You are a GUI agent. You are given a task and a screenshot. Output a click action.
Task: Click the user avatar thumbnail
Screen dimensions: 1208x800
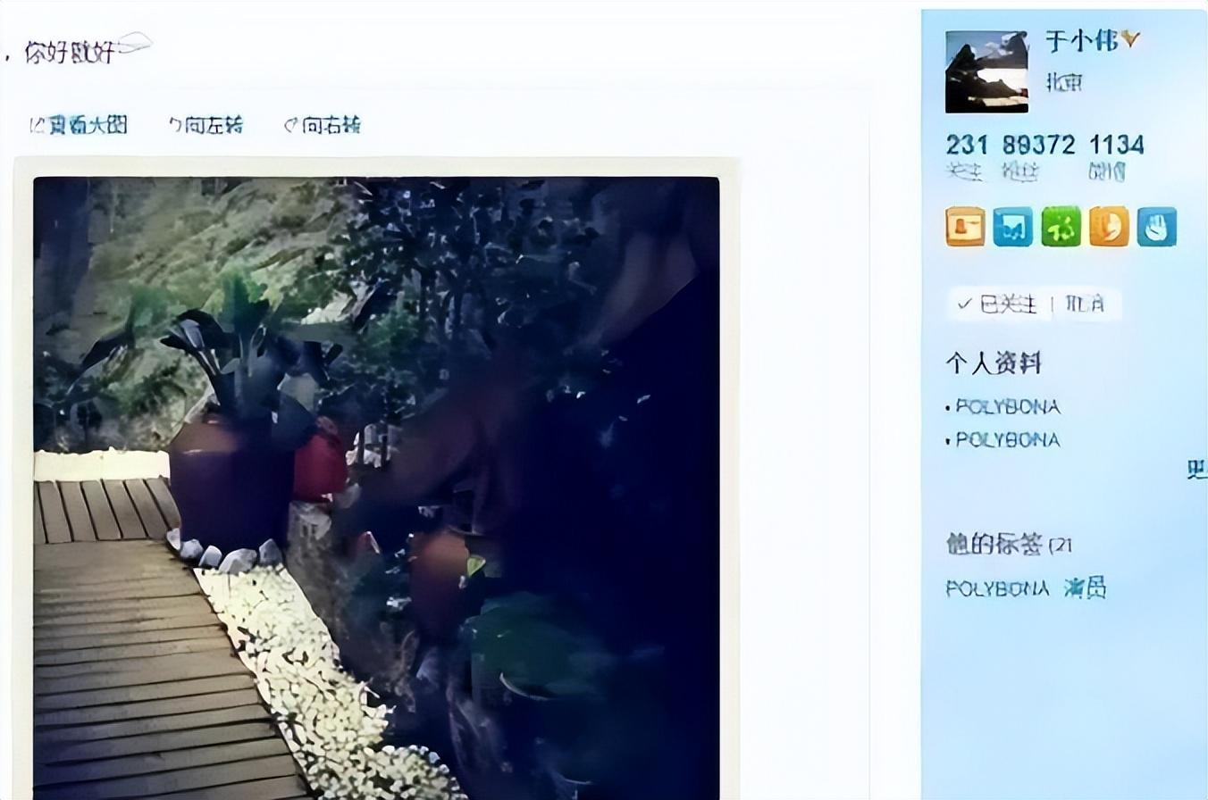pos(986,71)
